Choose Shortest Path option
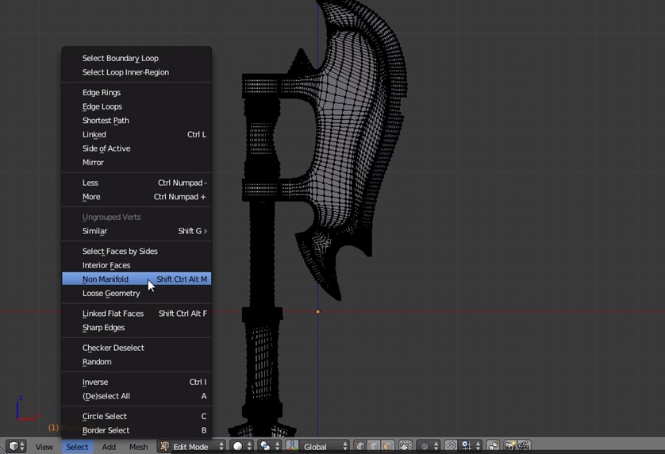Viewport: 665px width, 454px height. coord(136,121)
